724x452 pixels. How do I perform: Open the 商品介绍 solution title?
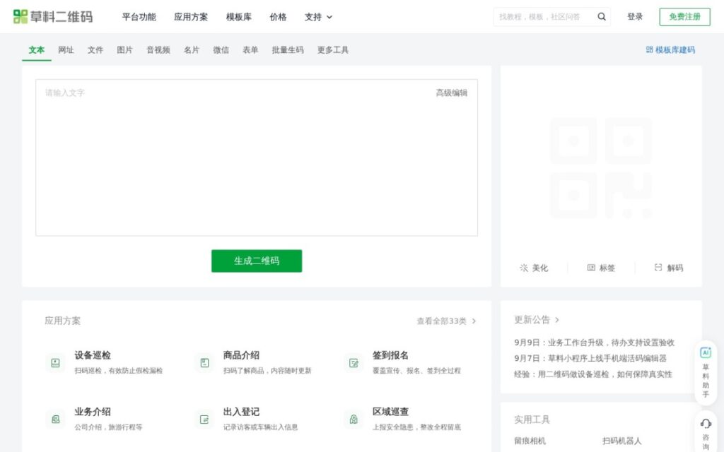click(x=241, y=355)
